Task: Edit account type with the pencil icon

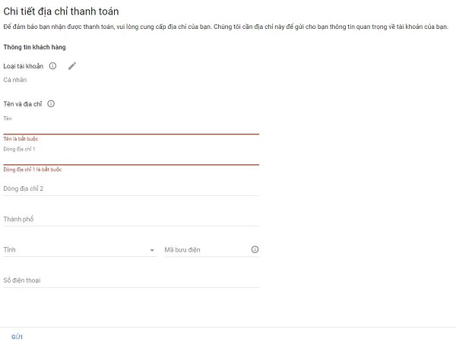Action: [x=72, y=66]
